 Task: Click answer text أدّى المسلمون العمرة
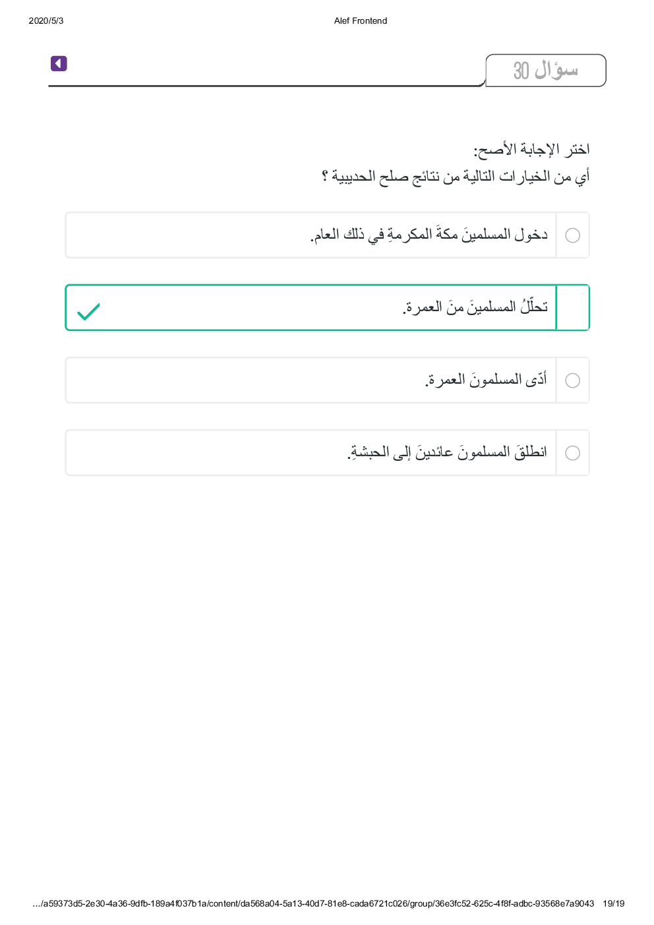[x=487, y=380]
